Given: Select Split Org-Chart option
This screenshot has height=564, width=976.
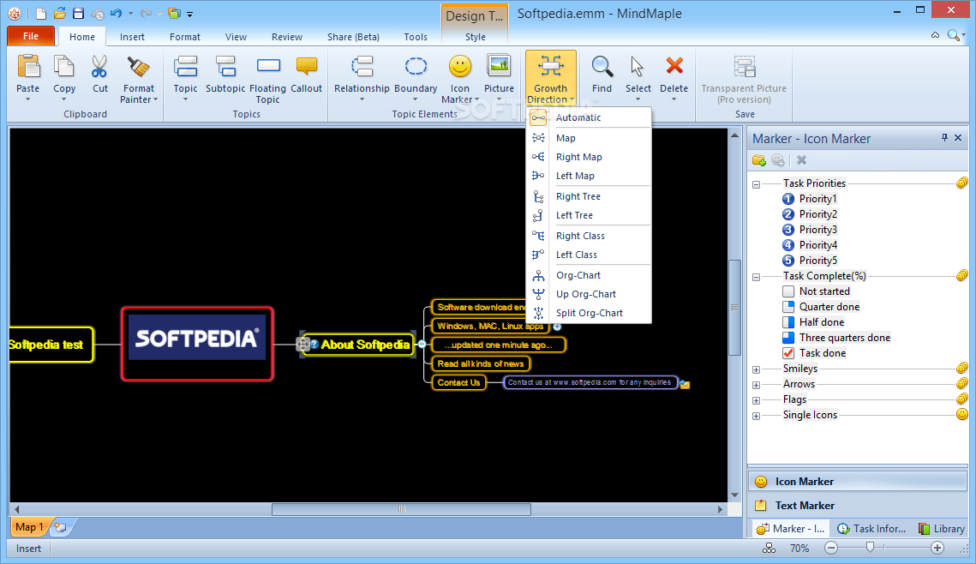Looking at the screenshot, I should pos(590,313).
